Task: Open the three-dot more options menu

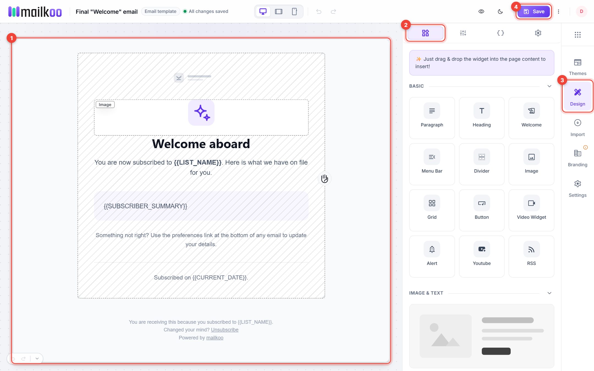Action: tap(559, 12)
